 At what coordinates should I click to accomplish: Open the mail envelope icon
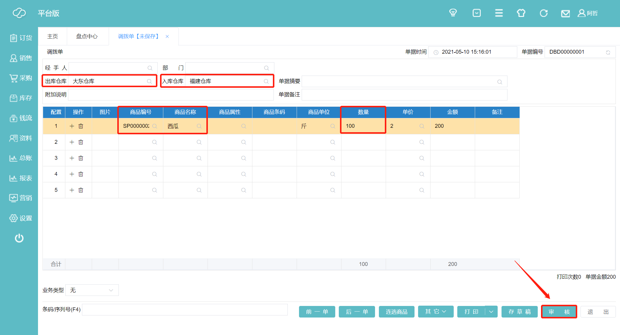point(565,14)
